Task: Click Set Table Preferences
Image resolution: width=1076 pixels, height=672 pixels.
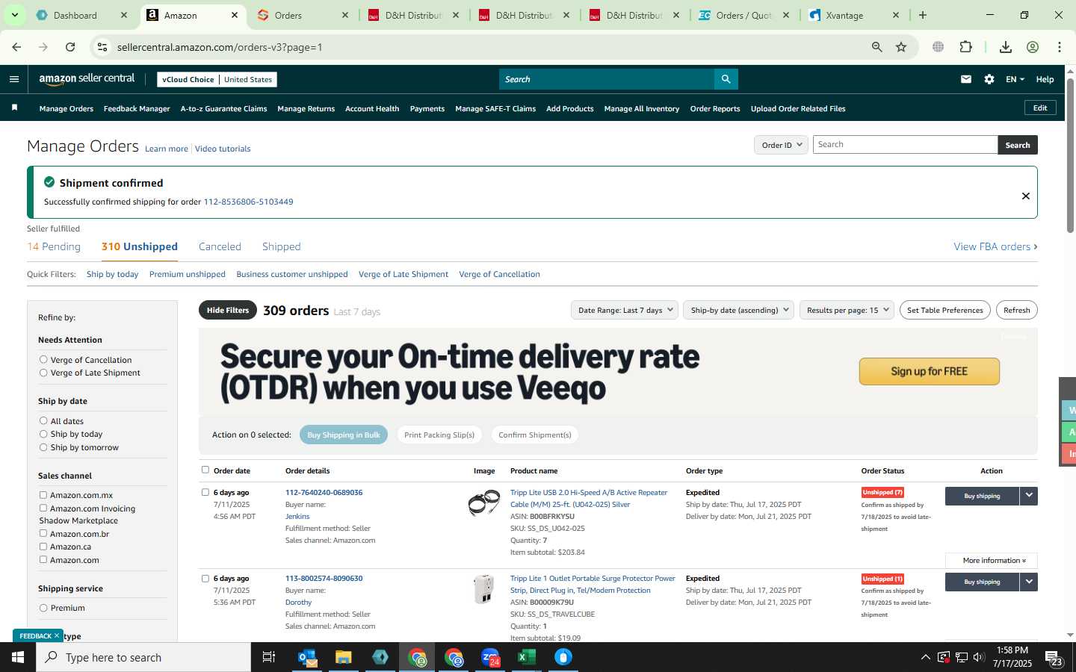Action: (945, 310)
